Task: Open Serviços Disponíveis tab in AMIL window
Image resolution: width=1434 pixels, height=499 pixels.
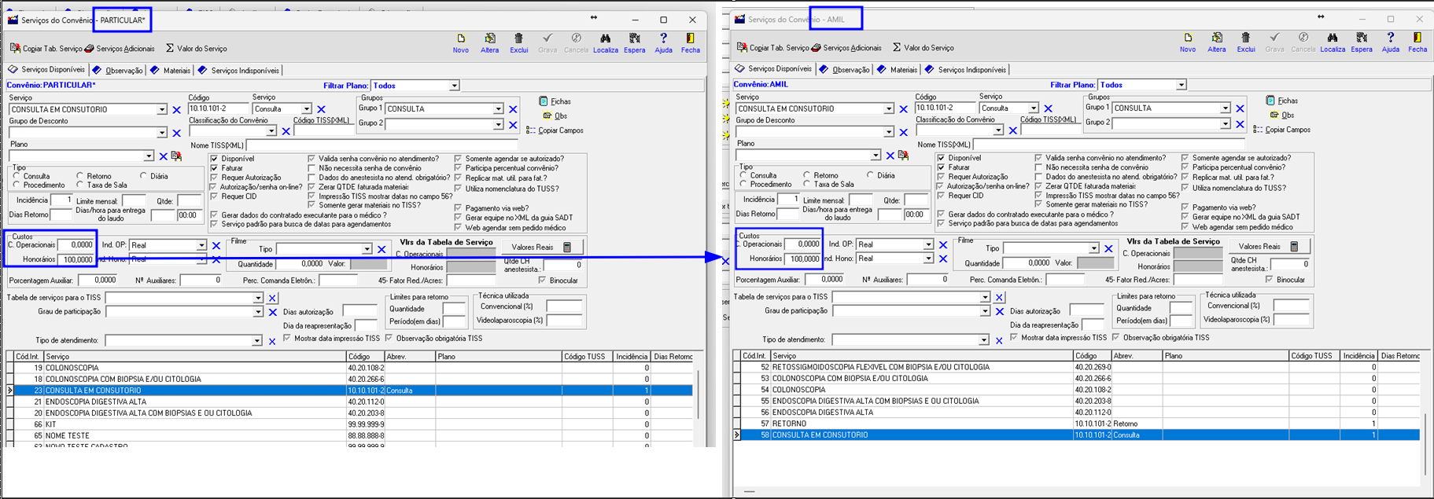Action: [772, 69]
